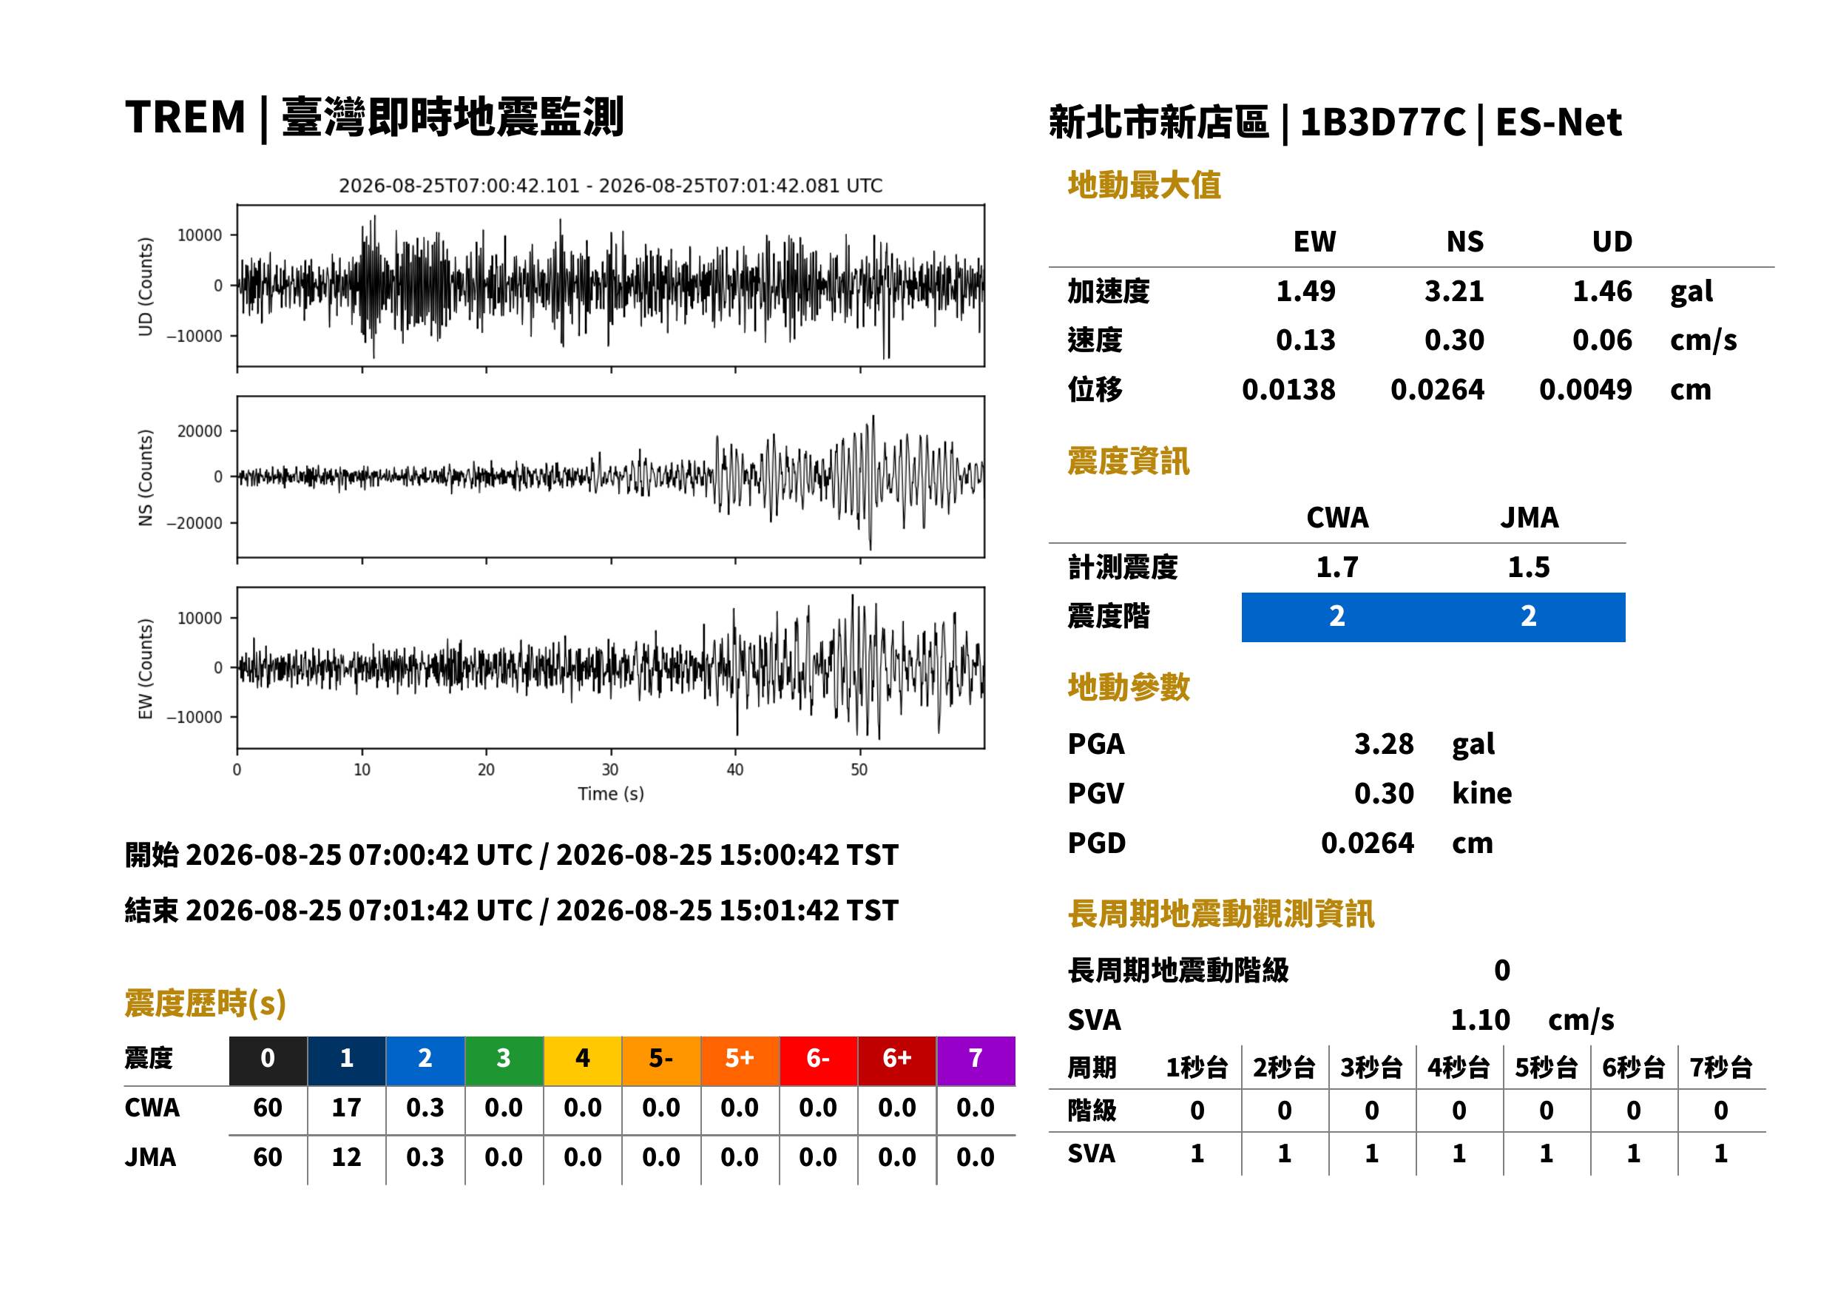Click the NS waveform chart

610,477
